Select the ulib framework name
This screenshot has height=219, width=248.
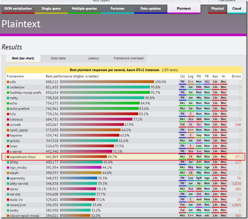click(x=13, y=82)
